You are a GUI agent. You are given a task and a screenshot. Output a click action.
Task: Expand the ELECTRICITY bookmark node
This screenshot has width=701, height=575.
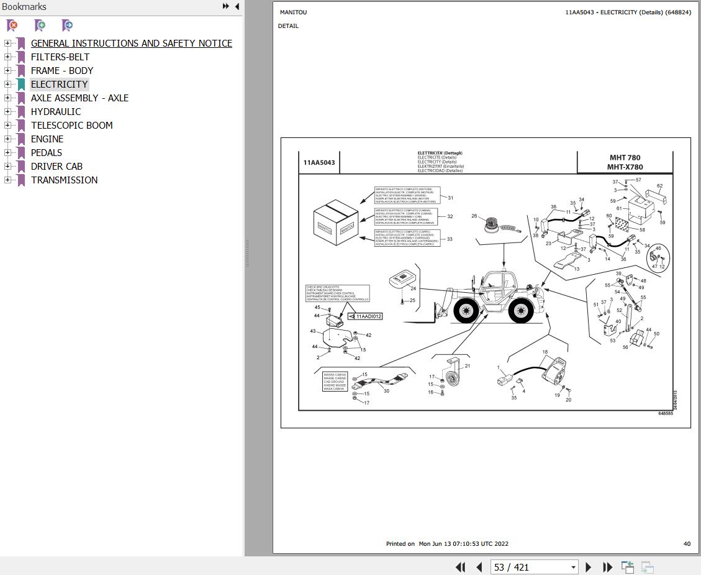[x=7, y=84]
